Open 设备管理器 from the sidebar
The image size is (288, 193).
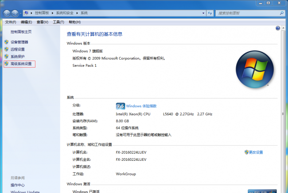(x=19, y=42)
